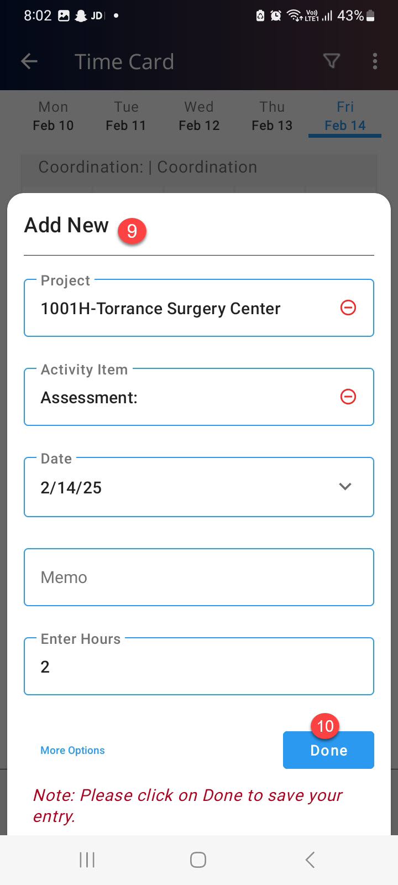Remove the Activity Item using red minus icon

(348, 397)
